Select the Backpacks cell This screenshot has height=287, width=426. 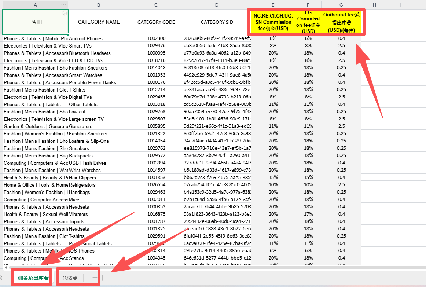click(x=99, y=156)
